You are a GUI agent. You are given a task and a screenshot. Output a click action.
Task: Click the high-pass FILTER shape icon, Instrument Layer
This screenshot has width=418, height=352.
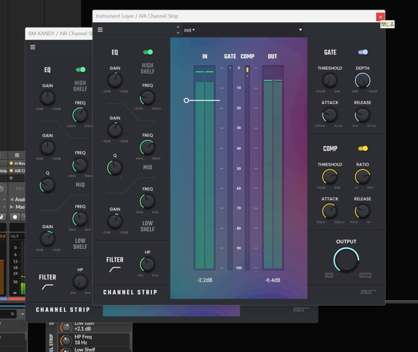[x=115, y=269]
